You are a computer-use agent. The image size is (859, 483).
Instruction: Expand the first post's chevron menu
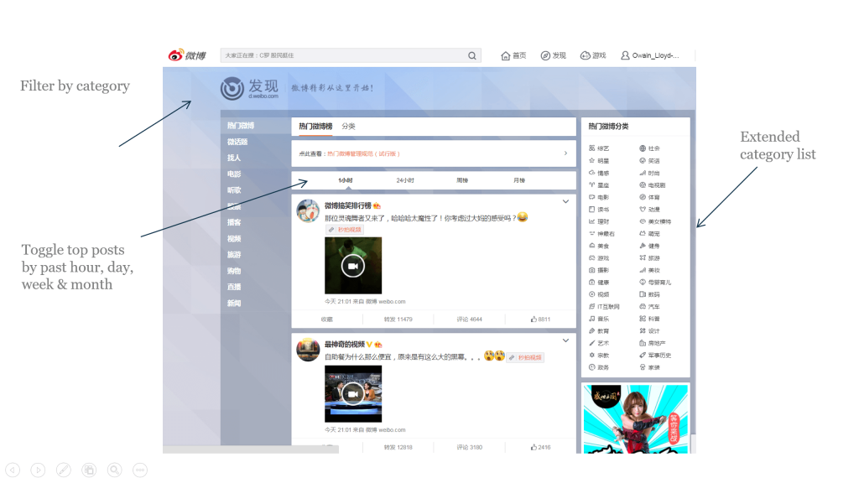565,202
